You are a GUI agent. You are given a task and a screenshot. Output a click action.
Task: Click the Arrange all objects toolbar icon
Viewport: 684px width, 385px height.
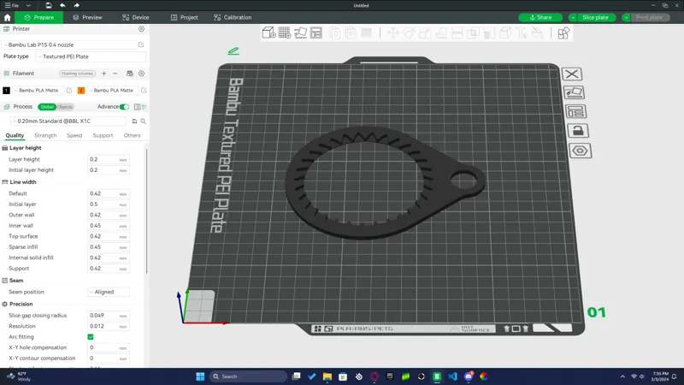tap(316, 33)
